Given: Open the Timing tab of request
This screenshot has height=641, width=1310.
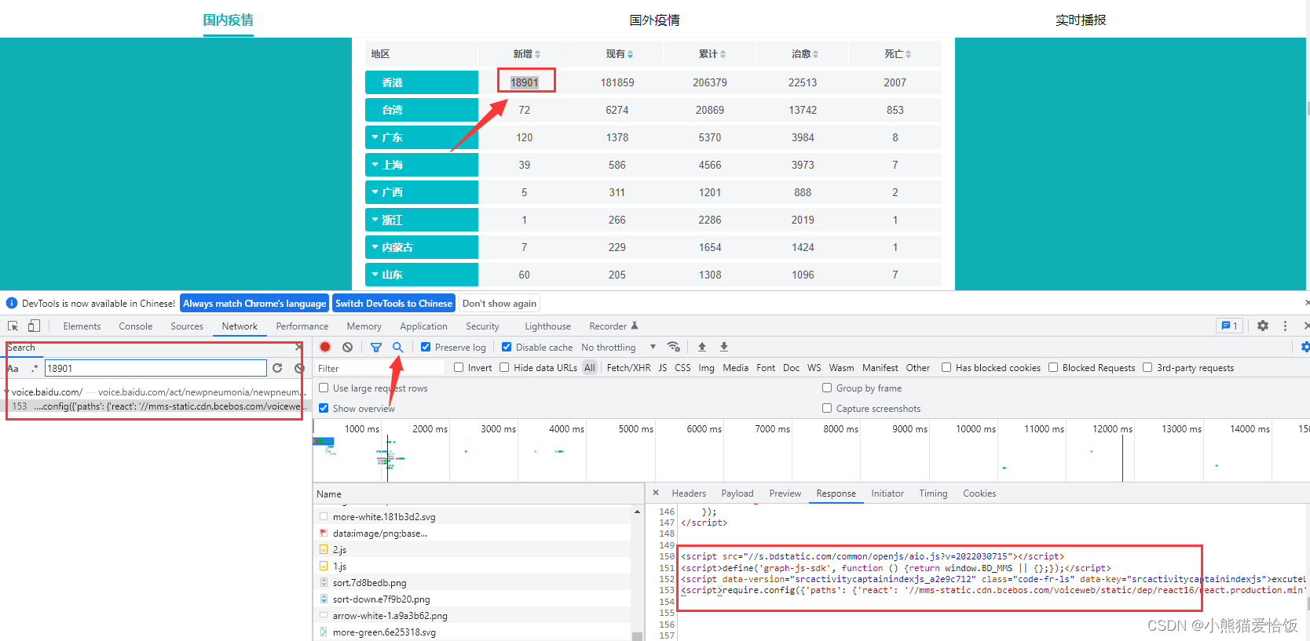Looking at the screenshot, I should pyautogui.click(x=933, y=493).
